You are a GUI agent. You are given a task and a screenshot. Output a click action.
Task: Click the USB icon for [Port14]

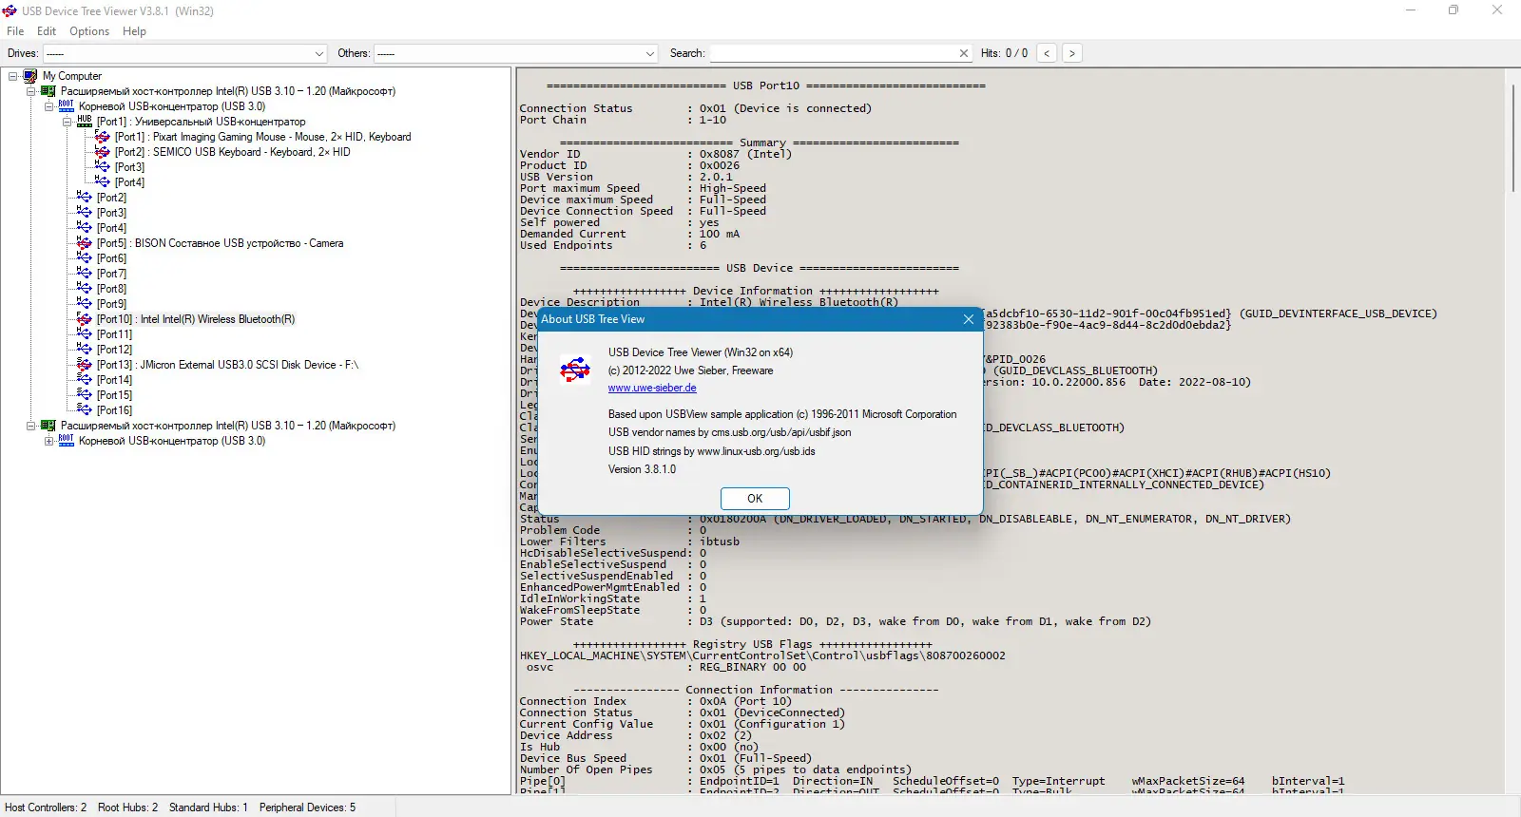[85, 380]
